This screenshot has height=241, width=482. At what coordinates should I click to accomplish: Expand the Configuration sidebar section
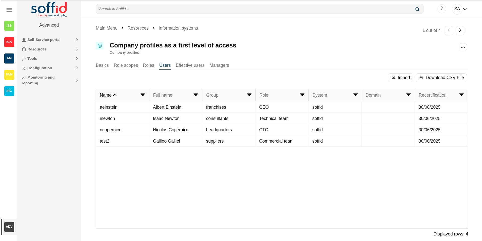(x=50, y=68)
